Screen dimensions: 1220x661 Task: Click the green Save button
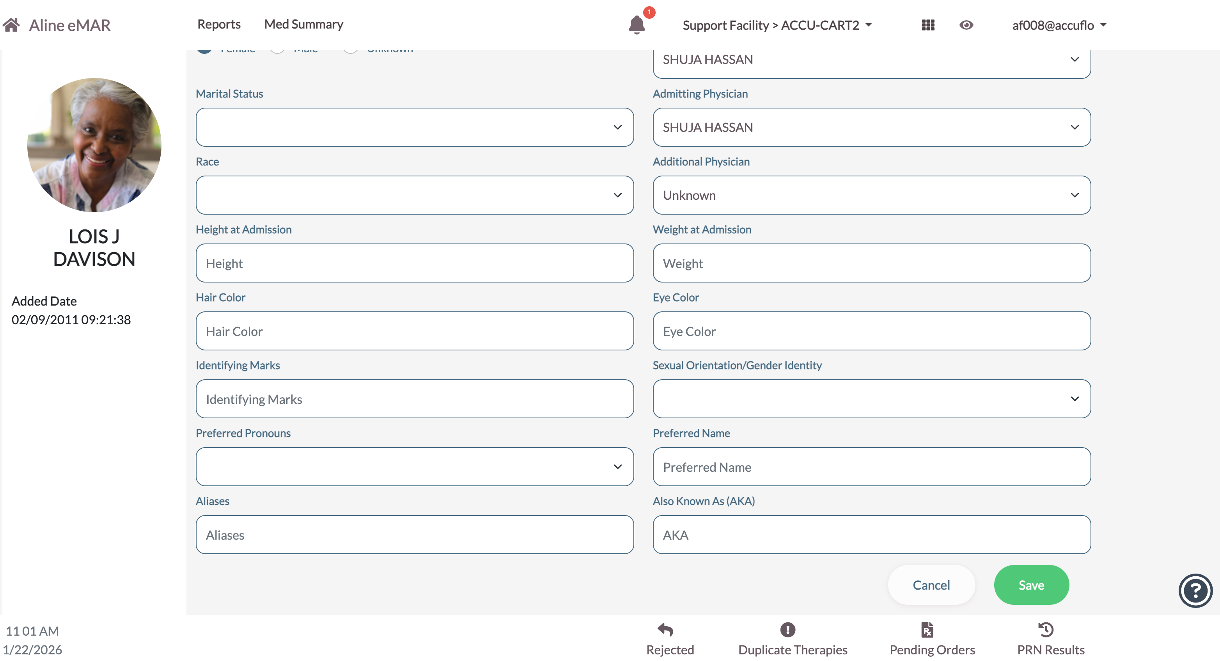click(1031, 585)
